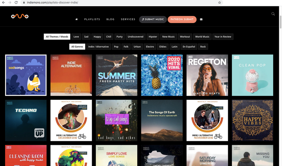The height and width of the screenshot is (166, 282).
Task: Bookmark page with the star icon
Action: pyautogui.click(x=219, y=3)
